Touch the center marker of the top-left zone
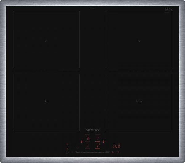 coord(46,40)
